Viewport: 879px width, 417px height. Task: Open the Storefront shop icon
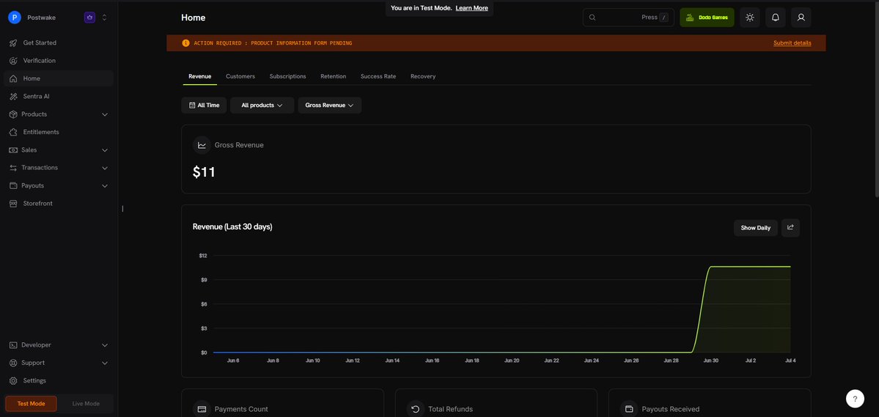[13, 204]
